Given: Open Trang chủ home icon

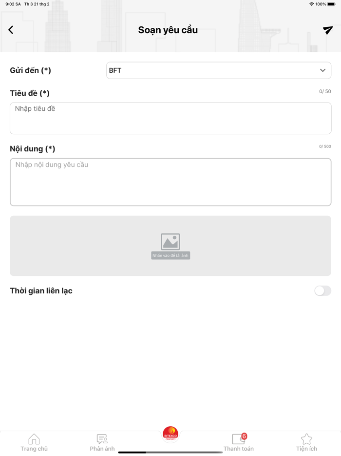Looking at the screenshot, I should pos(34,439).
